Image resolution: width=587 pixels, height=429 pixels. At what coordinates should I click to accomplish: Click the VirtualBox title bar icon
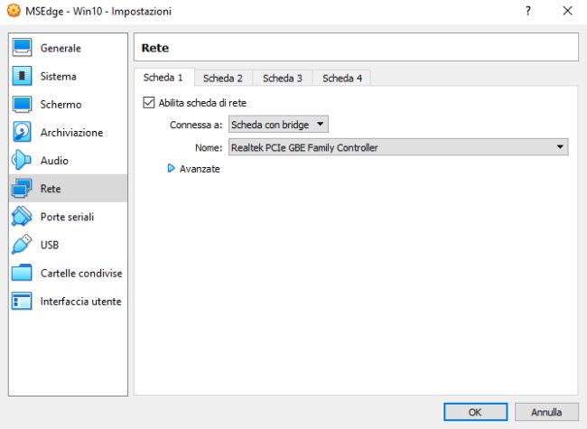(12, 12)
